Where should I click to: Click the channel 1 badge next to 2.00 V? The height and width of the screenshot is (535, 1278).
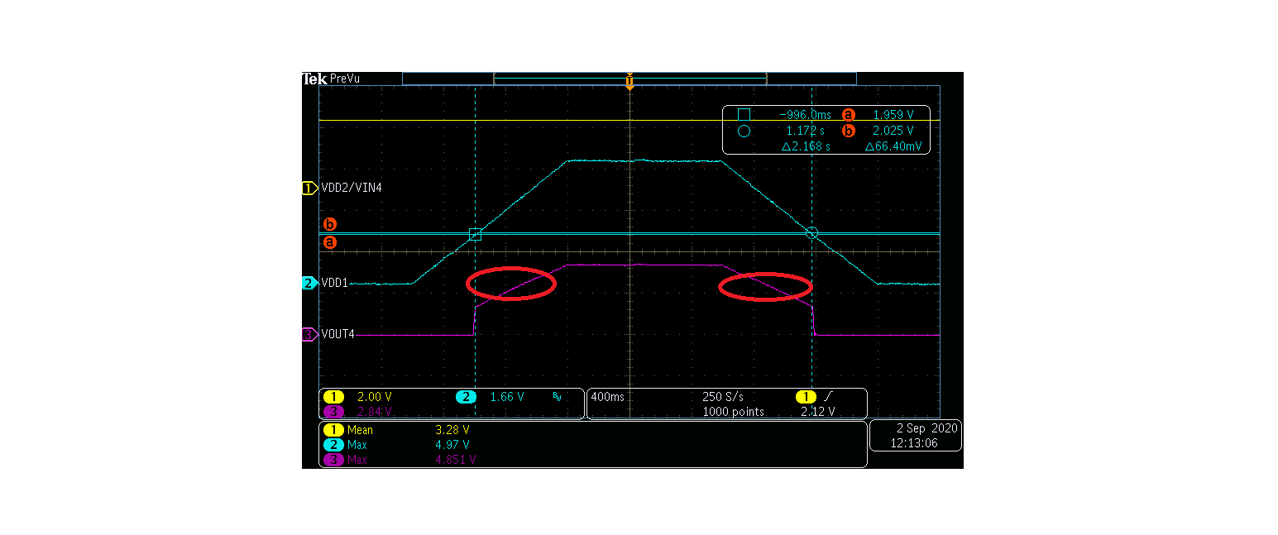point(333,397)
